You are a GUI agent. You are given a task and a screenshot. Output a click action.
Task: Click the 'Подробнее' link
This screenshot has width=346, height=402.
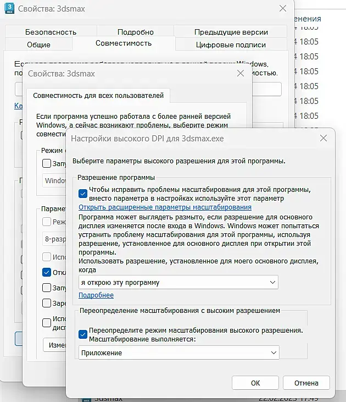point(96,295)
